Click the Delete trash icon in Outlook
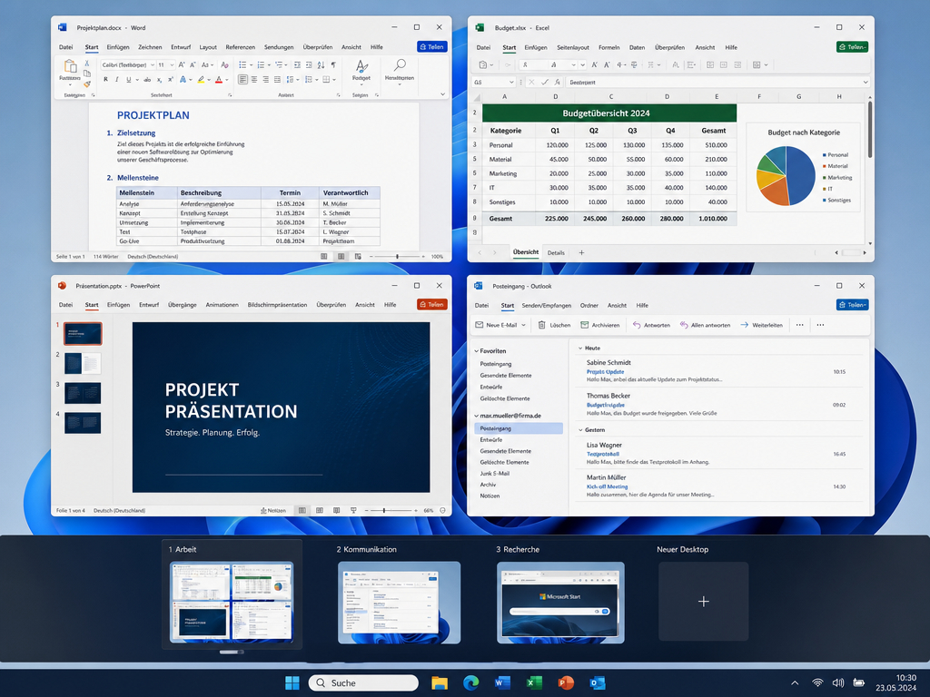 pos(541,325)
